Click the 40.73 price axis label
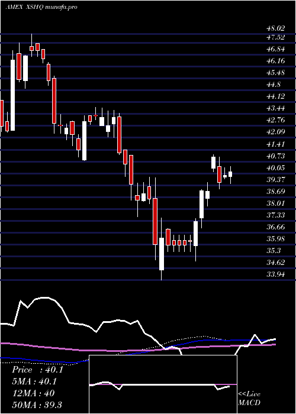 click(276, 156)
